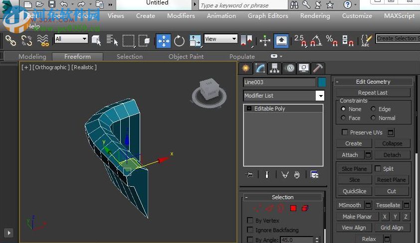Open the Views menu
Screen dimensions: 420x243
pos(116,15)
